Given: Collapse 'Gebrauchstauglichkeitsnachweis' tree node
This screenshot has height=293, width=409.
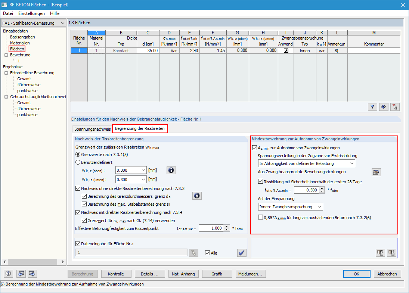Looking at the screenshot, I should point(6,97).
